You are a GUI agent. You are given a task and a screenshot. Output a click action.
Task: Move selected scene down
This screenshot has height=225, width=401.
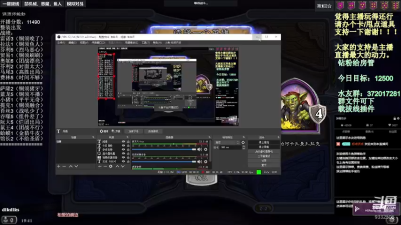click(x=76, y=166)
